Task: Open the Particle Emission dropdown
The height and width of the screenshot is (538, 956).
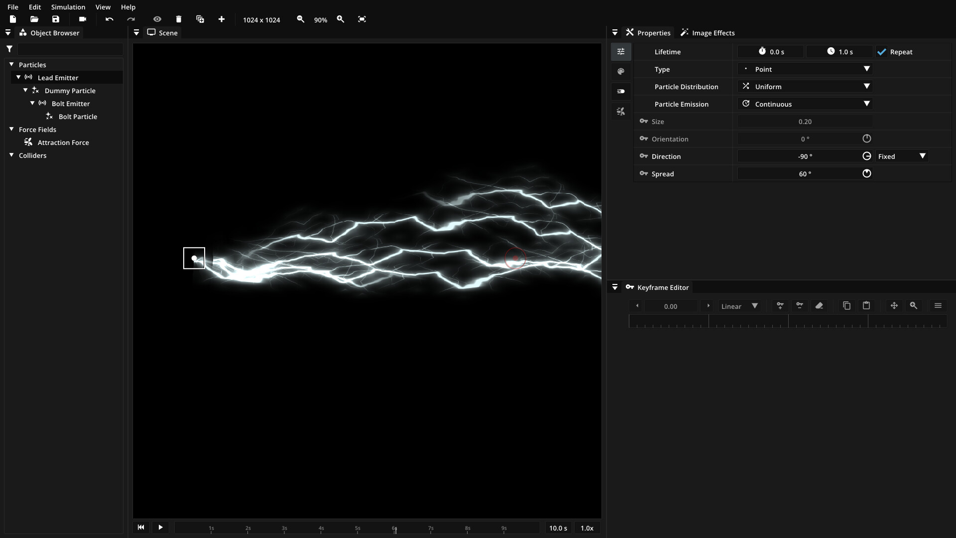Action: 805,104
